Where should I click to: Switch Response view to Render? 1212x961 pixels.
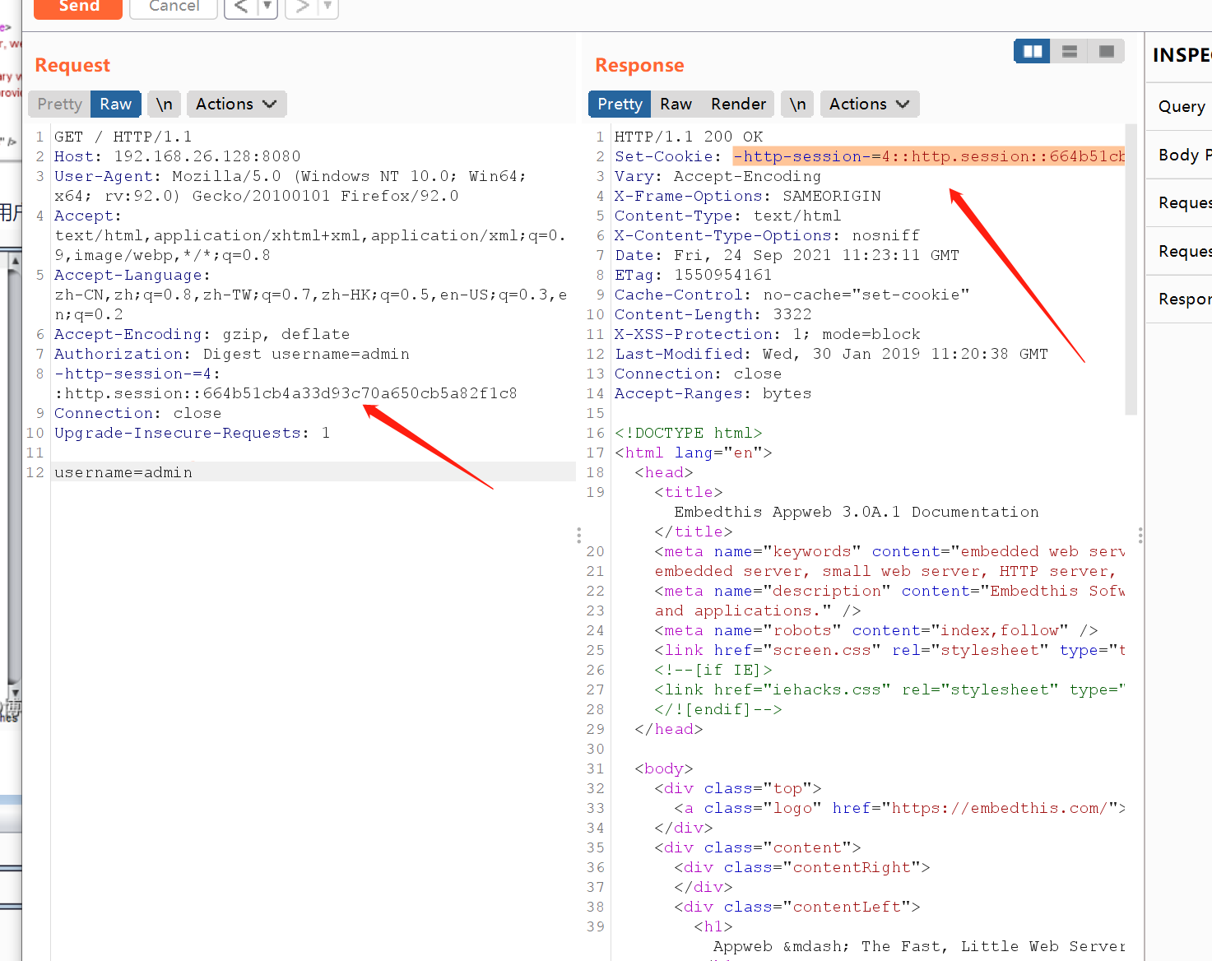[738, 104]
